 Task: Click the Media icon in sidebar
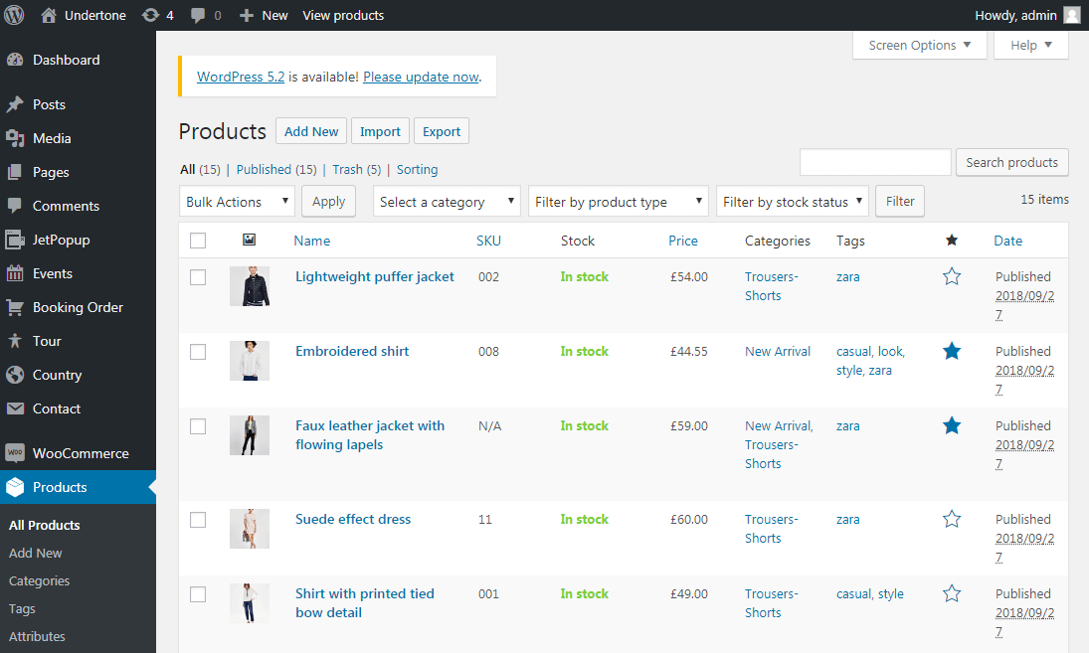[15, 139]
